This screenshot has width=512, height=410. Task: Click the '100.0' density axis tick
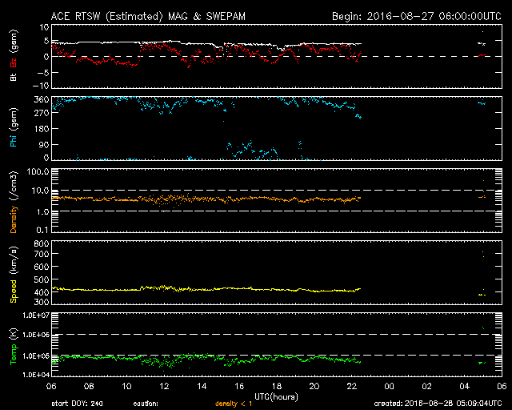point(38,171)
